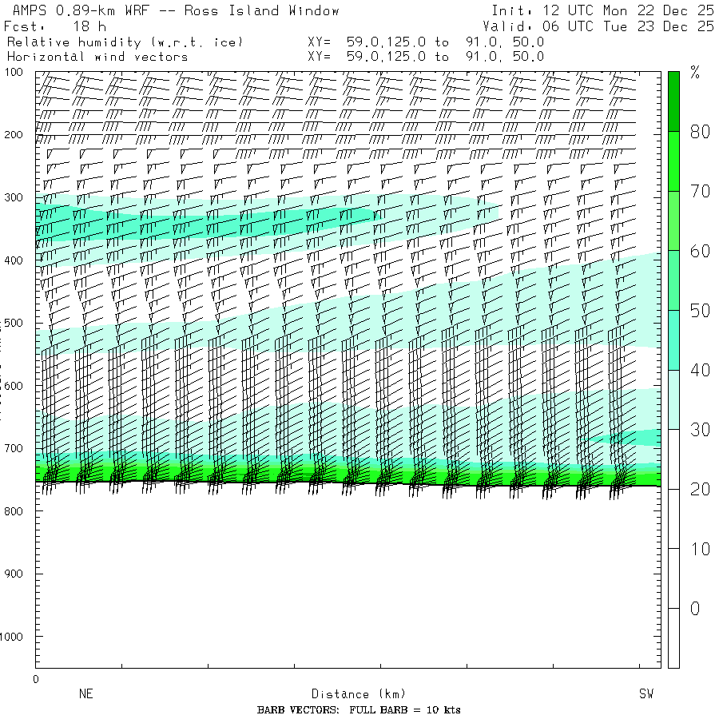Pick the teal 40–50 color bar segment

point(673,340)
